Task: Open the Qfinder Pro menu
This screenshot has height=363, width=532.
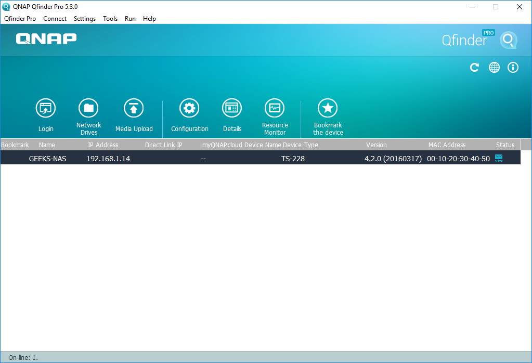Action: (x=20, y=19)
